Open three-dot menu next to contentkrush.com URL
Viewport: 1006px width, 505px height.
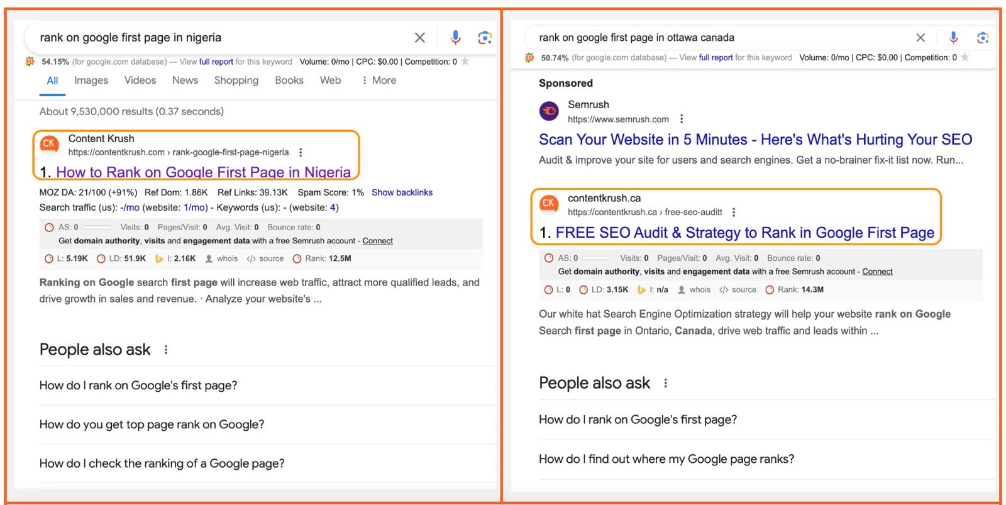point(301,152)
